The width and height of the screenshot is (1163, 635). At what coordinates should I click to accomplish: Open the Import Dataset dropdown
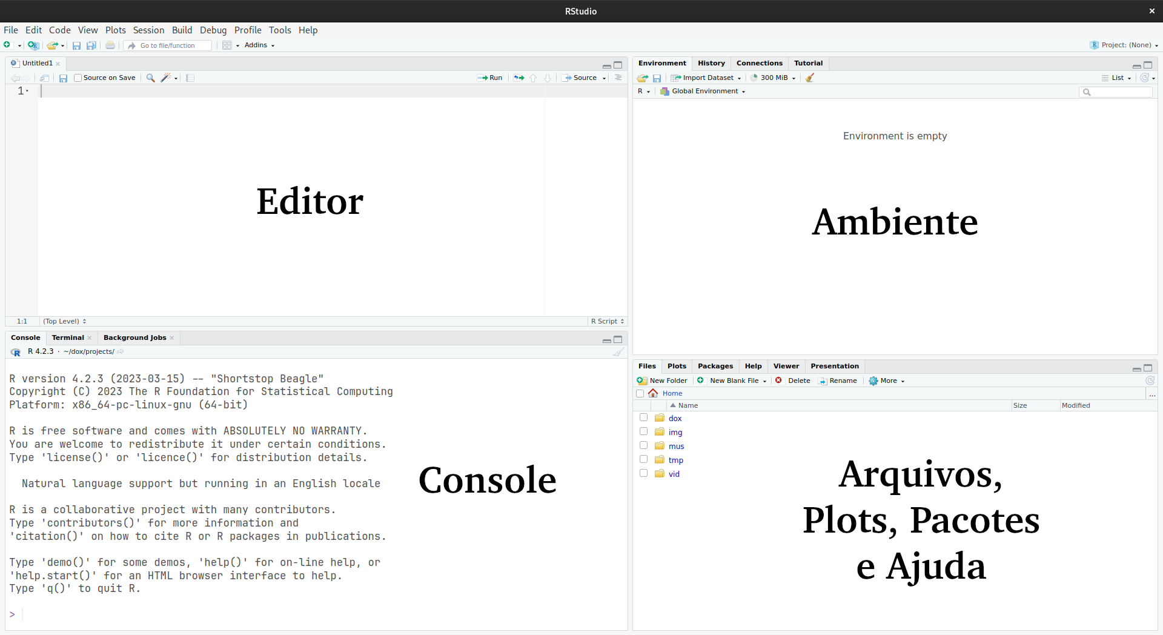pyautogui.click(x=706, y=78)
